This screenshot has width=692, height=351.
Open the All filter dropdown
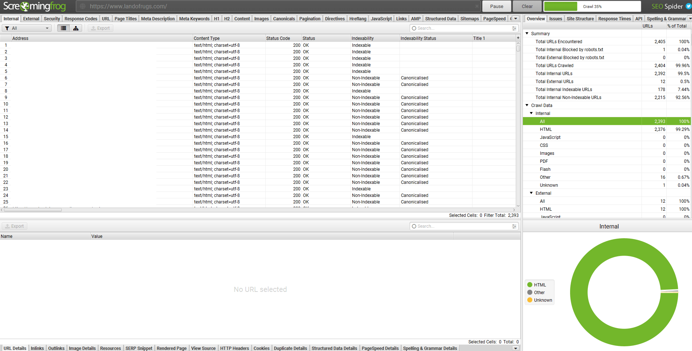46,28
